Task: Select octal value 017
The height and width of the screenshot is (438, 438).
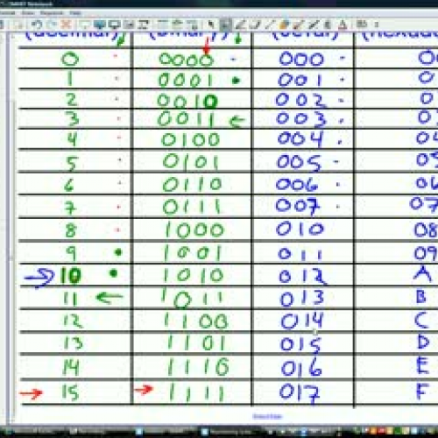Action: coord(300,393)
